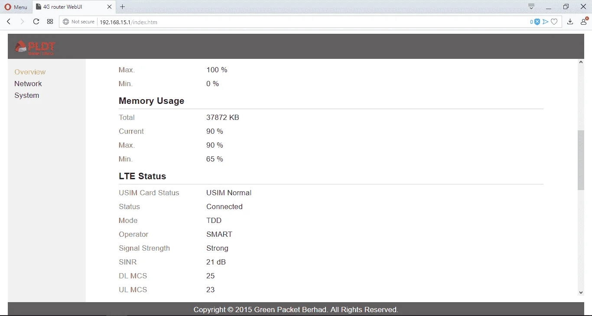Click the Not secure site info badge
Viewport: 592px width, 316px height.
[x=78, y=22]
